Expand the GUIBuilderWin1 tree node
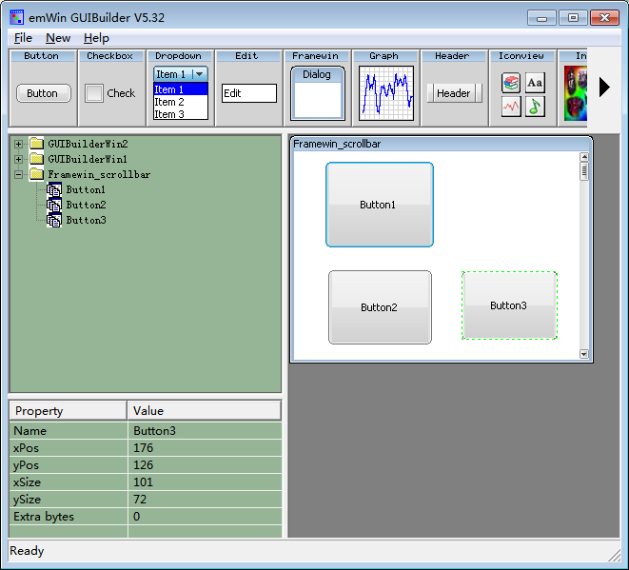The image size is (629, 570). 18,159
